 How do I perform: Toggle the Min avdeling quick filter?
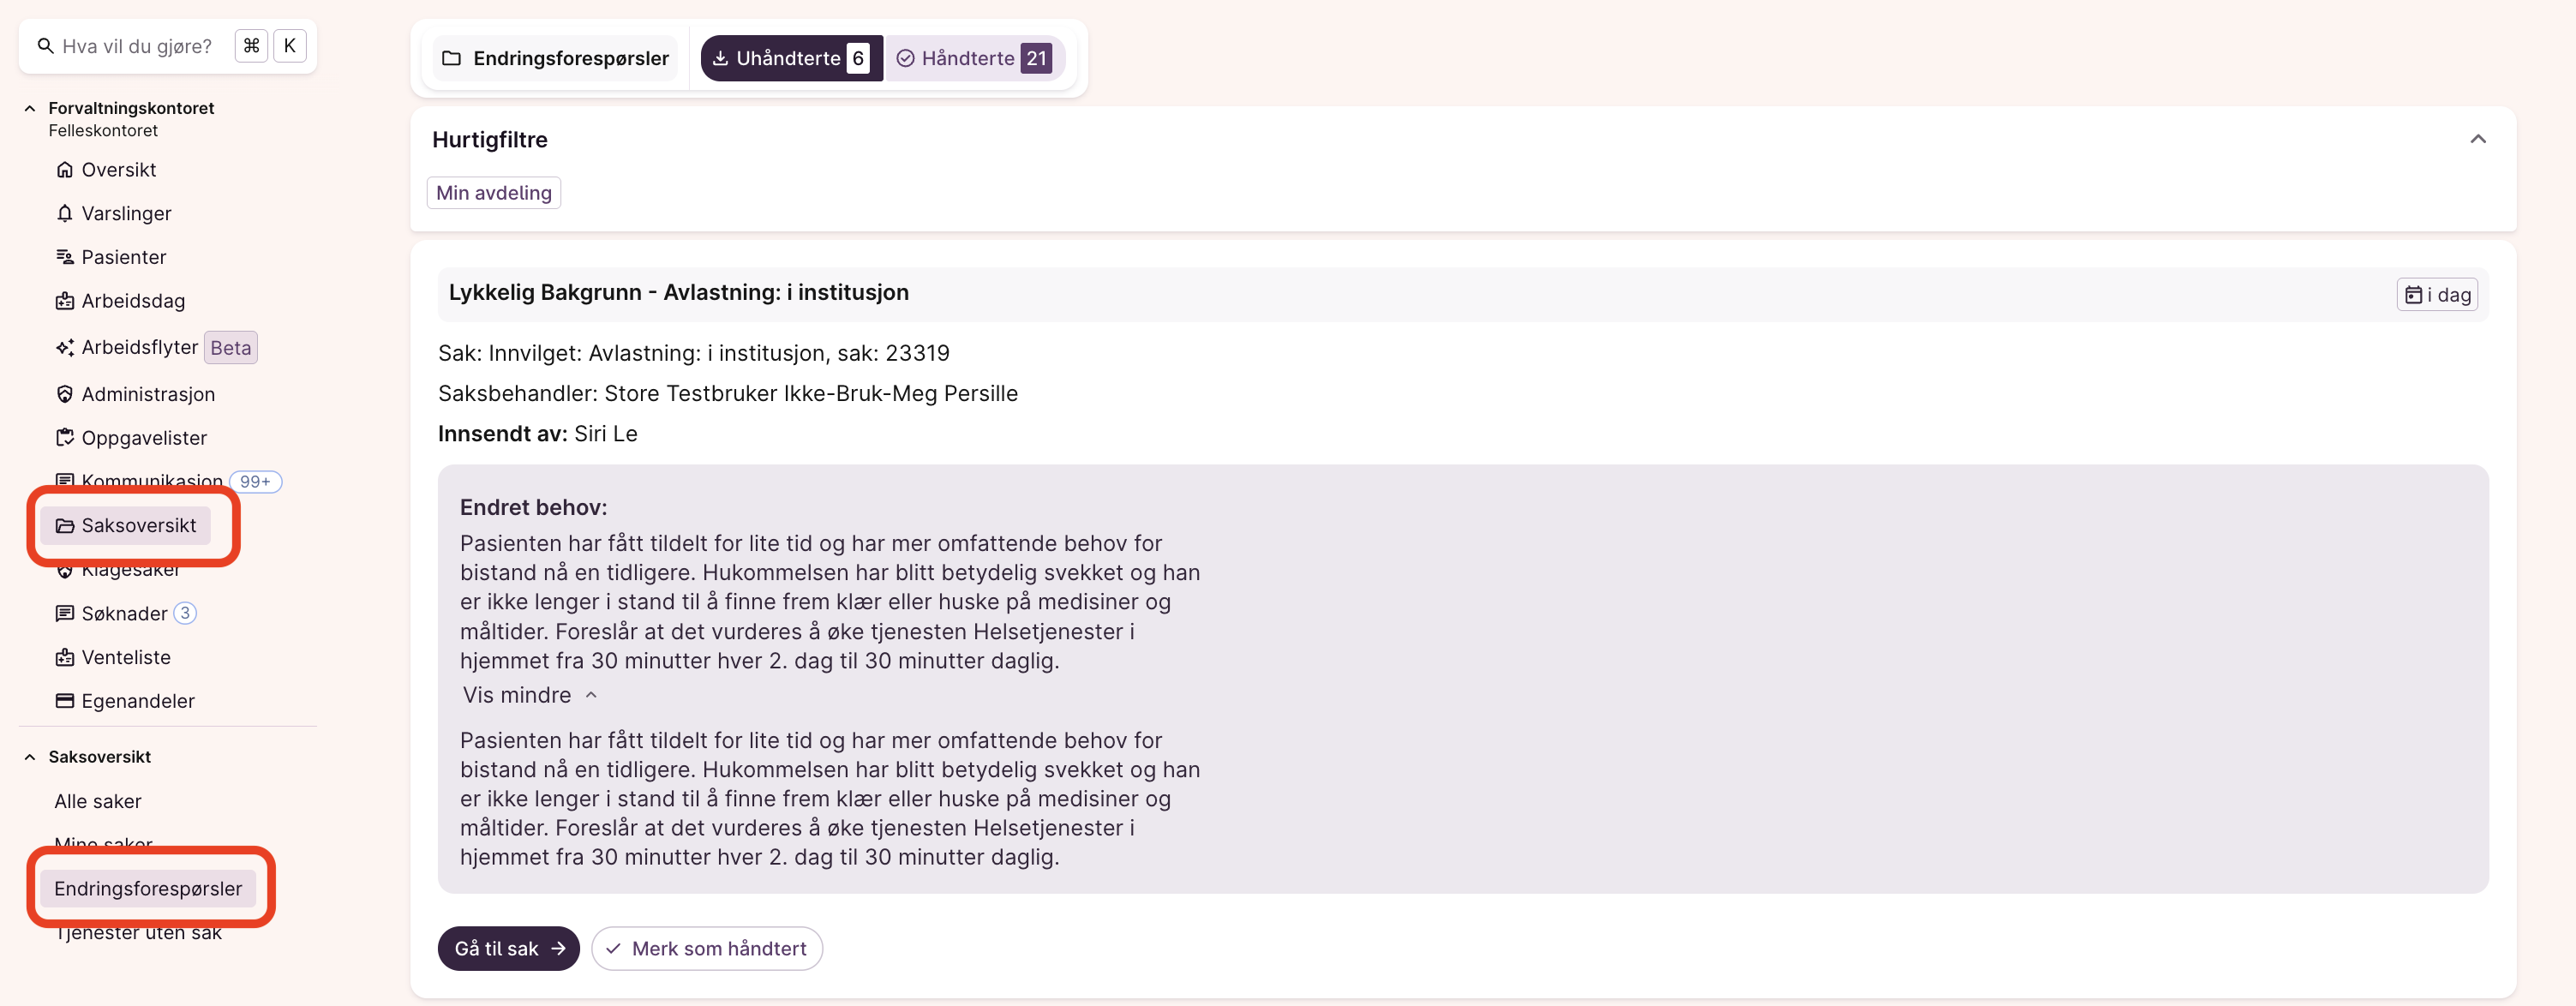(493, 193)
